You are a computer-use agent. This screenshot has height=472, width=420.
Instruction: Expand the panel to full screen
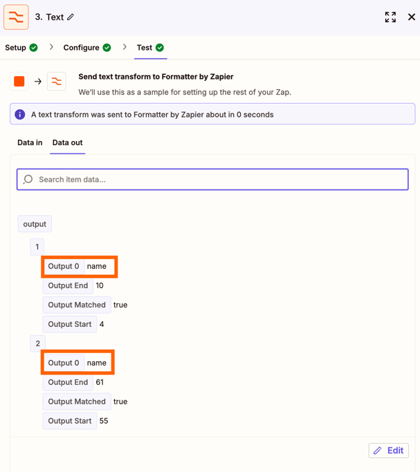pos(390,17)
